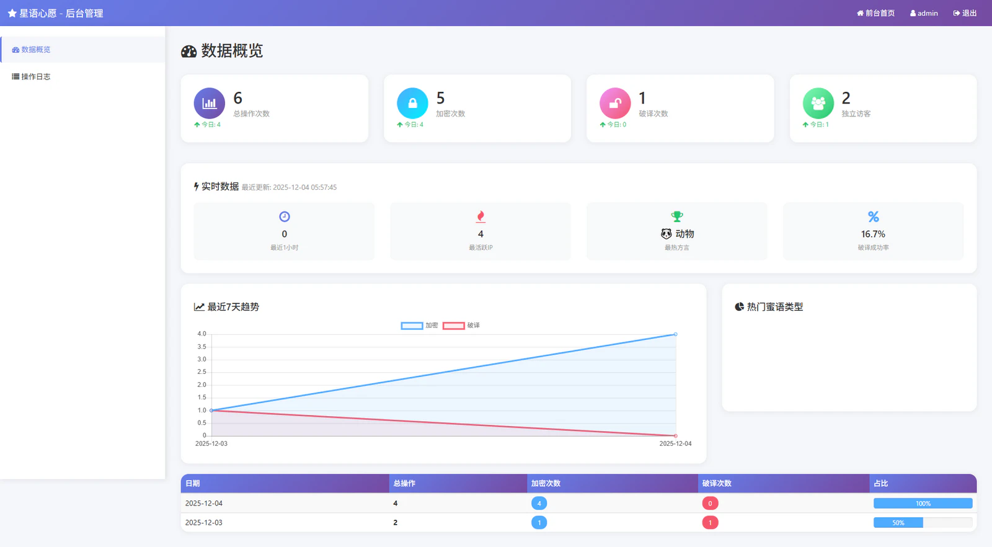Toggle the 加密 series in chart legend
The height and width of the screenshot is (547, 992).
(x=420, y=326)
